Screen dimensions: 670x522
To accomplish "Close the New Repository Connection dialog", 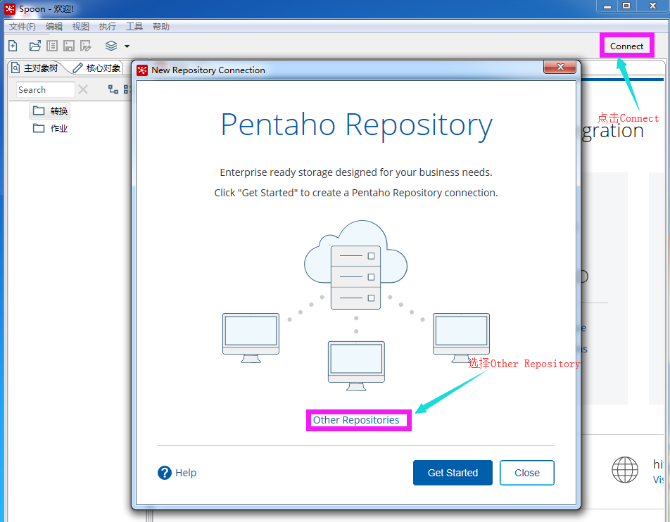I will pos(560,67).
